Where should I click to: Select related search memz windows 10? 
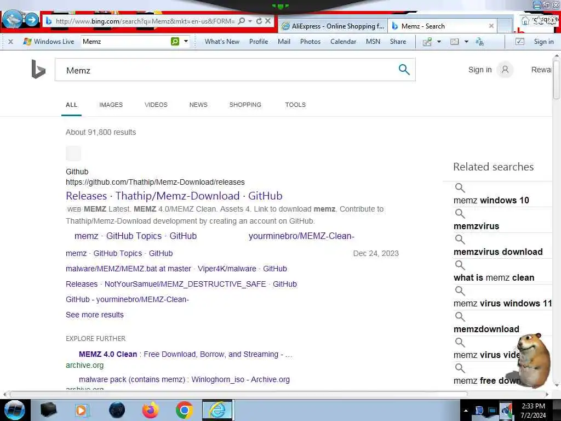(491, 201)
